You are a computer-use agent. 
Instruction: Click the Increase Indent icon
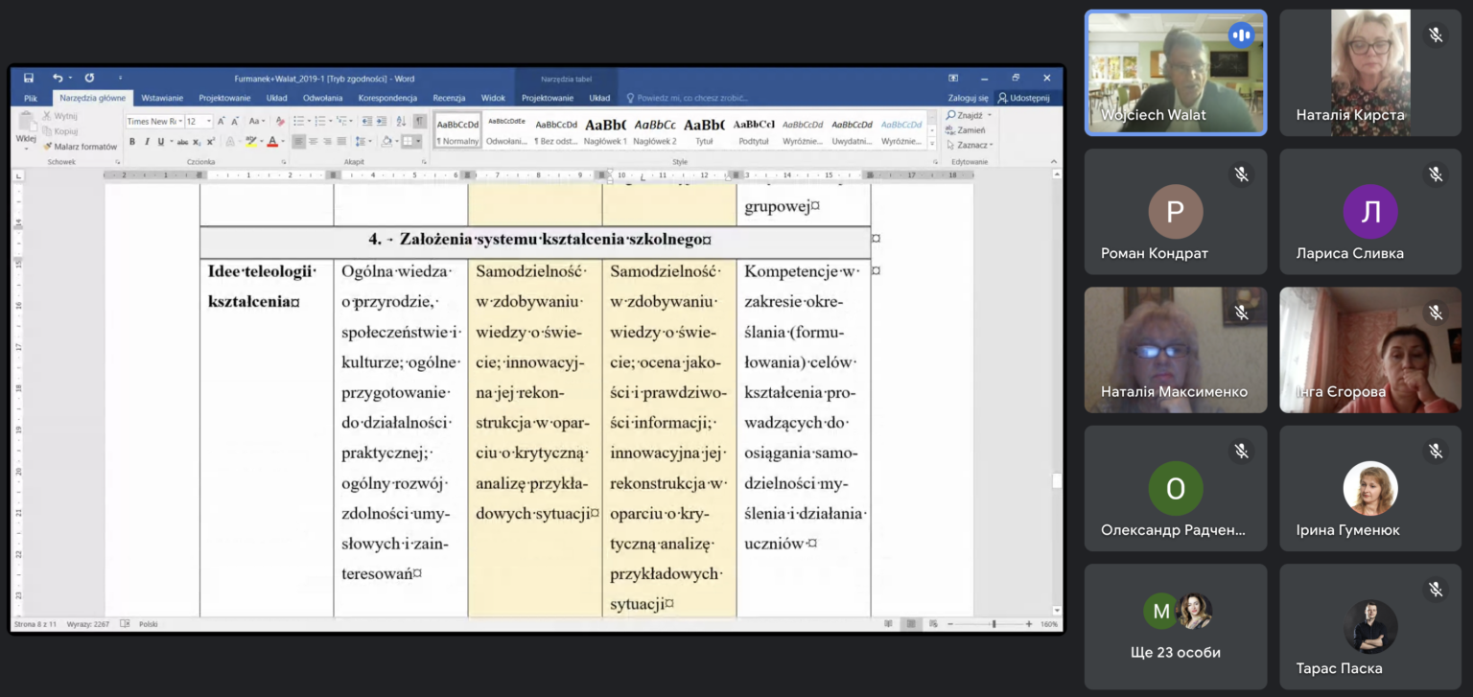pyautogui.click(x=382, y=122)
